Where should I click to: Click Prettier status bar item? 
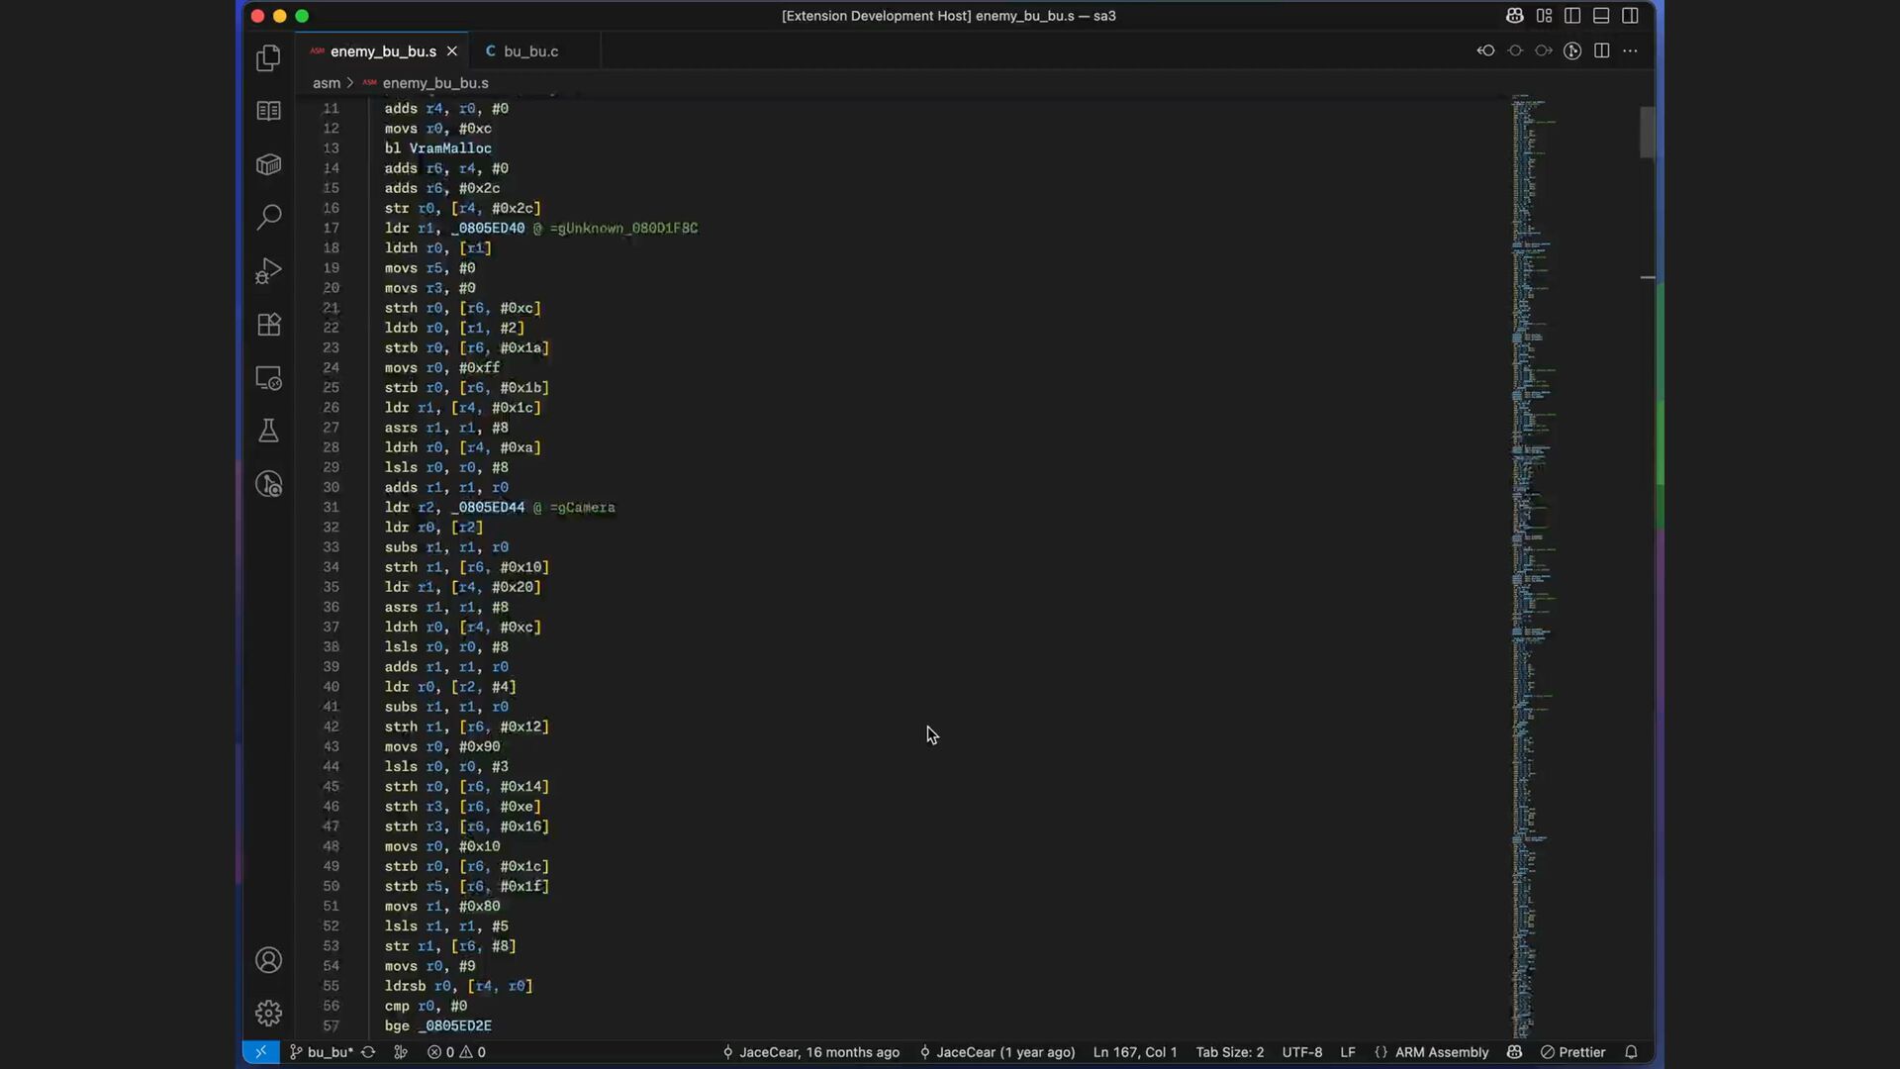[x=1572, y=1052]
